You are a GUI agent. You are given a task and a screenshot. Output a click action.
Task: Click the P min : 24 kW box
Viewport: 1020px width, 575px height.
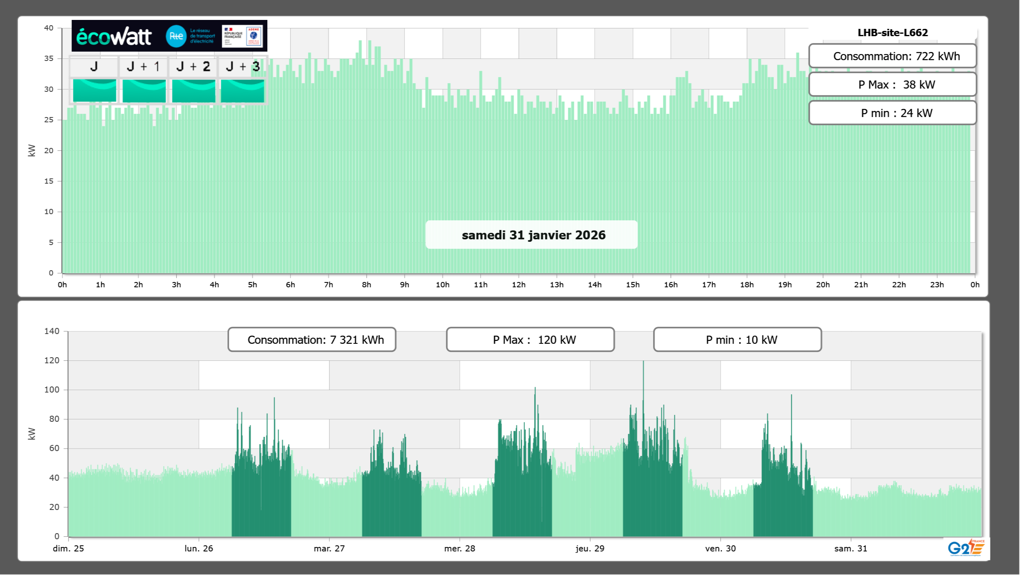(892, 113)
